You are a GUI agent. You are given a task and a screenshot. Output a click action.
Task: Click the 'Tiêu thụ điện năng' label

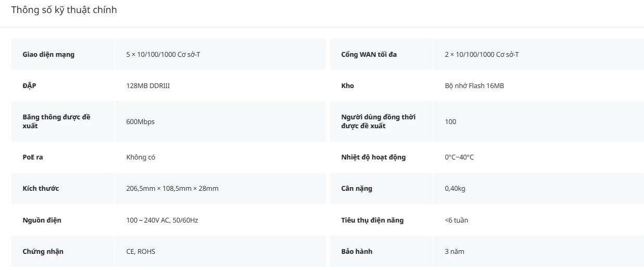[372, 220]
